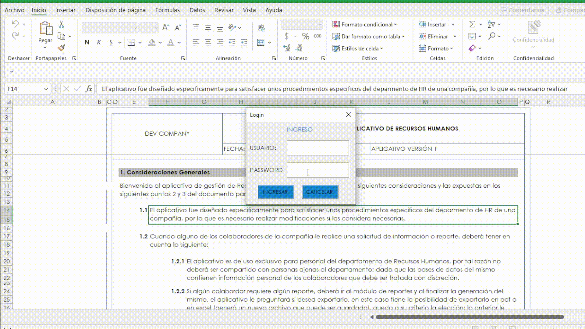Image resolution: width=585 pixels, height=329 pixels.
Task: Toggle Bold formatting with the N button
Action: pyautogui.click(x=87, y=42)
